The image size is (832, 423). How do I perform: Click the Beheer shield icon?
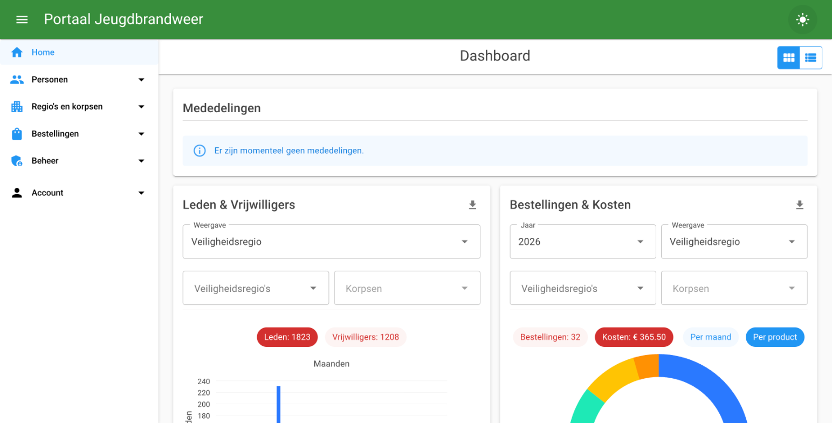pyautogui.click(x=17, y=161)
